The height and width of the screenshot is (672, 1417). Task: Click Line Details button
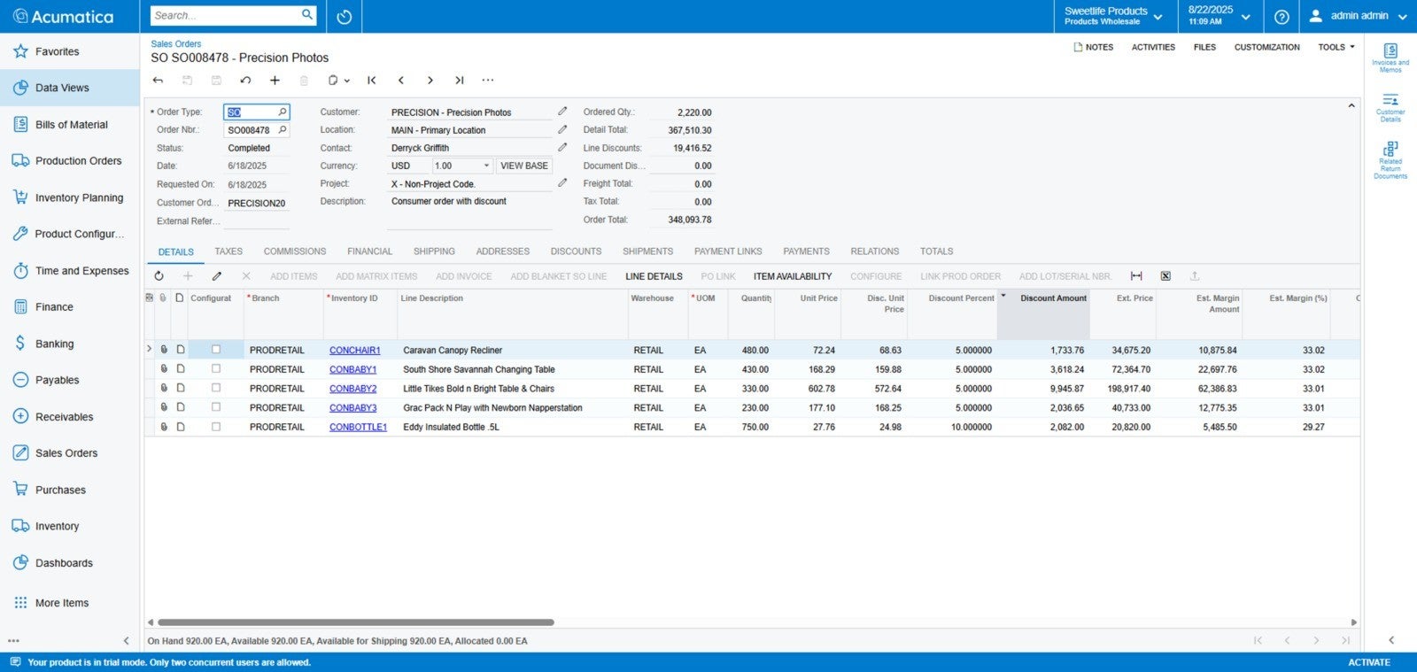point(654,276)
